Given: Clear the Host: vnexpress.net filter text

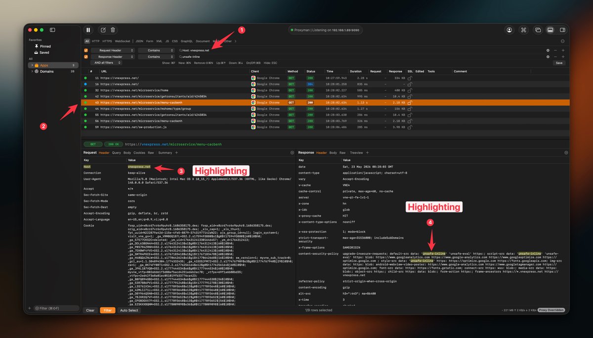Looking at the screenshot, I should tap(548, 50).
